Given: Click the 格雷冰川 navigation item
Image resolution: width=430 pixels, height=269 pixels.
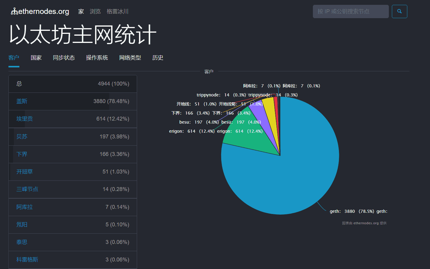Looking at the screenshot, I should (x=117, y=11).
